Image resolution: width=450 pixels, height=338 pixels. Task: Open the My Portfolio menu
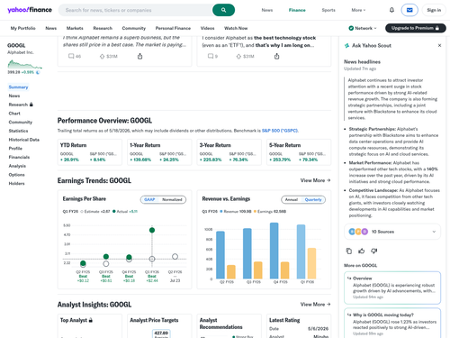coord(23,28)
